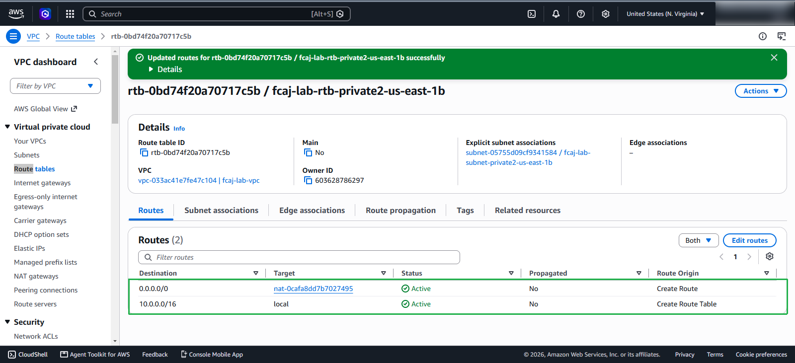
Task: Copy the Owner ID 603628786297
Action: click(308, 180)
